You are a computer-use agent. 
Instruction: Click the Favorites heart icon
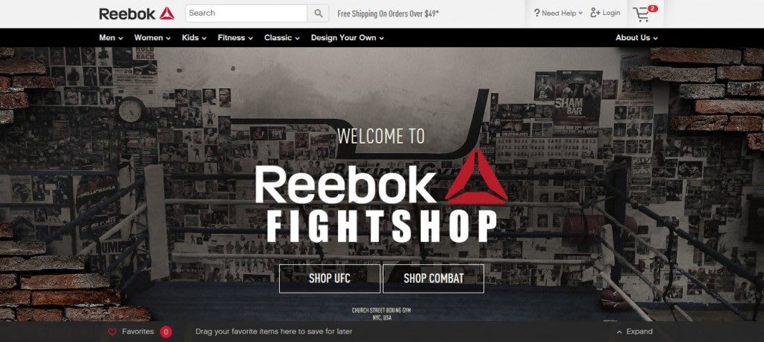click(x=112, y=332)
